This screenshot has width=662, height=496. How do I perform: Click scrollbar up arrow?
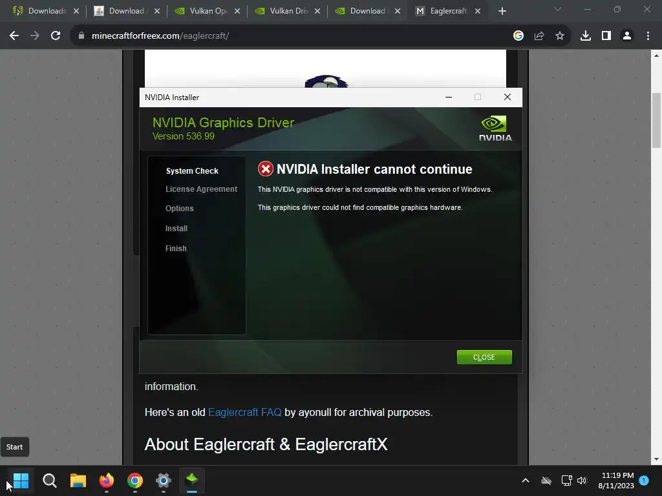pyautogui.click(x=656, y=56)
